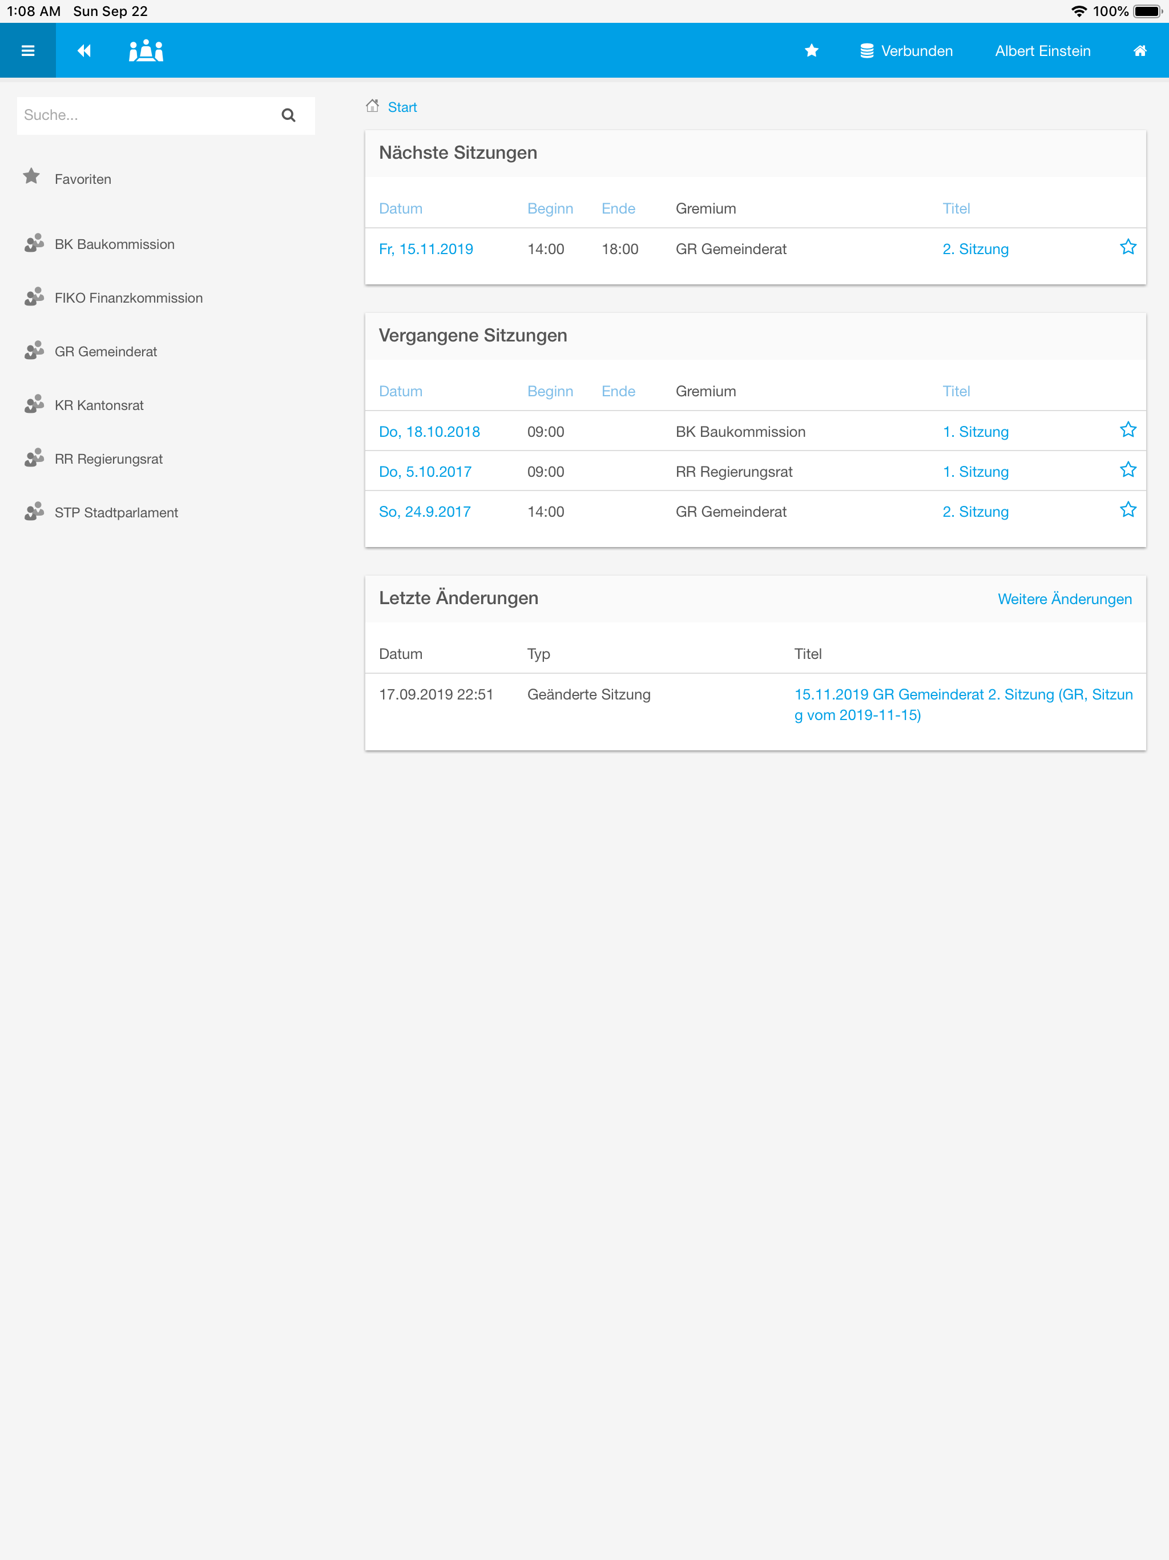Sort Vergangene Sitzungen by Titel

(956, 391)
